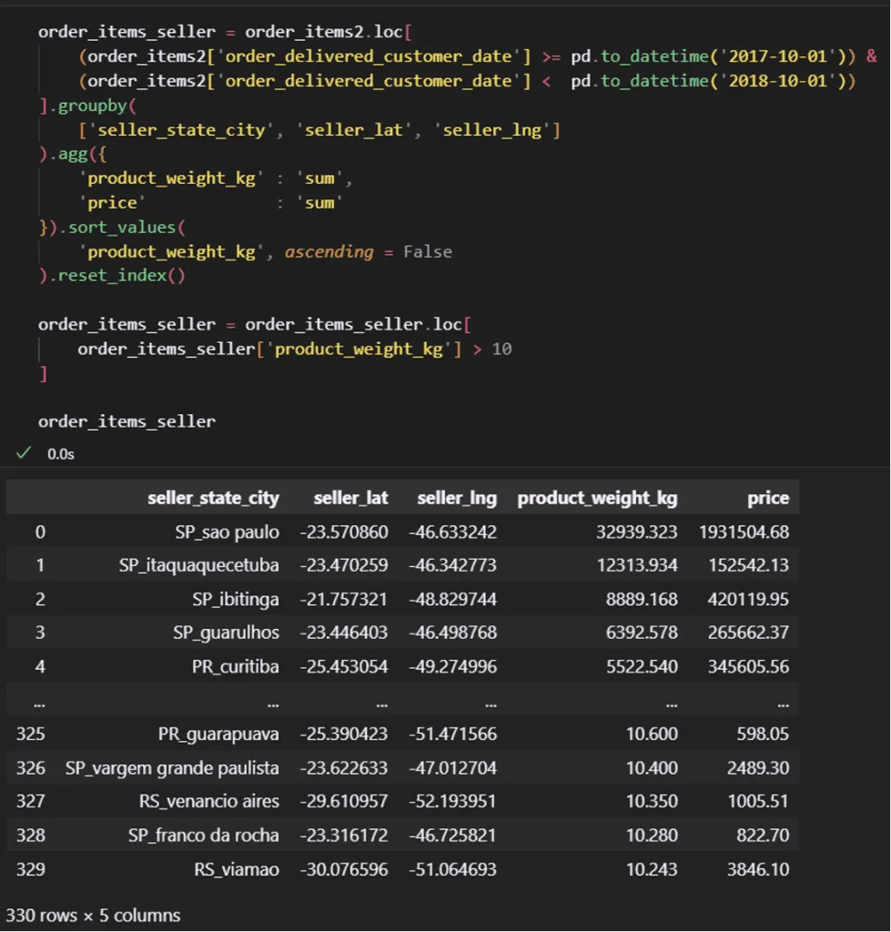Click price value 598.05

[x=763, y=734]
